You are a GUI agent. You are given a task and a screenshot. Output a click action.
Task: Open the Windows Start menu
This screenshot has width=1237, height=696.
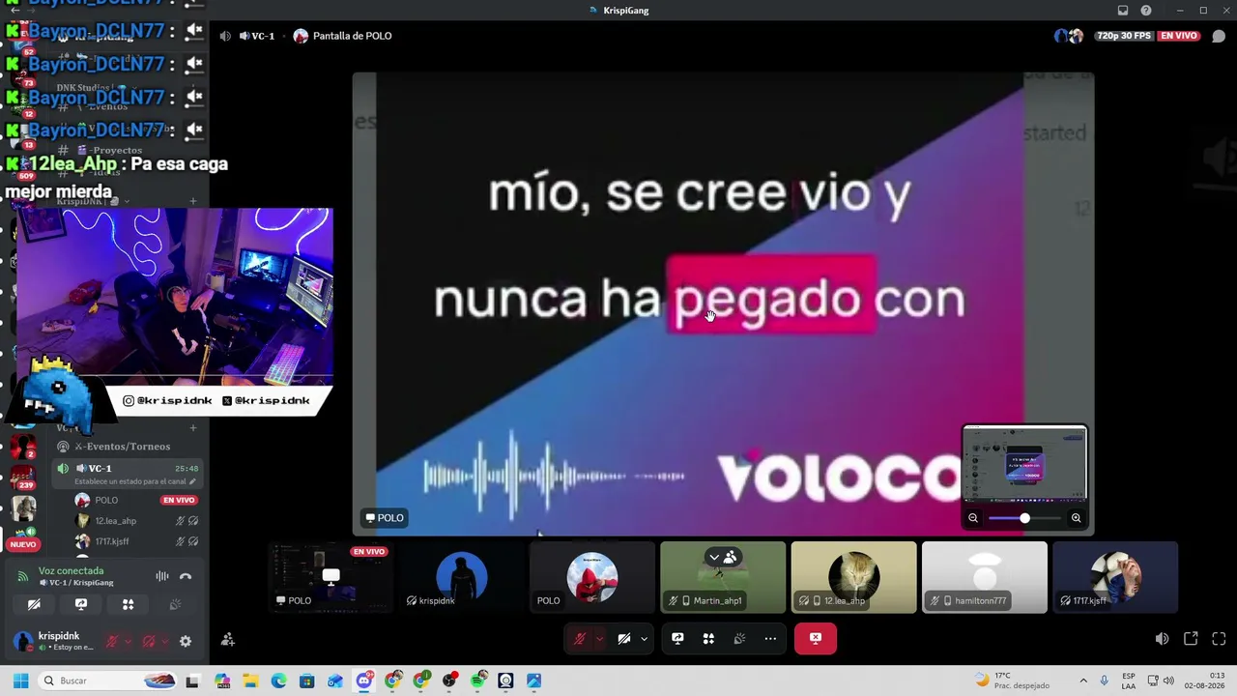20,681
